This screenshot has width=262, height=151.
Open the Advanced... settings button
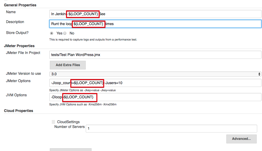(241, 139)
